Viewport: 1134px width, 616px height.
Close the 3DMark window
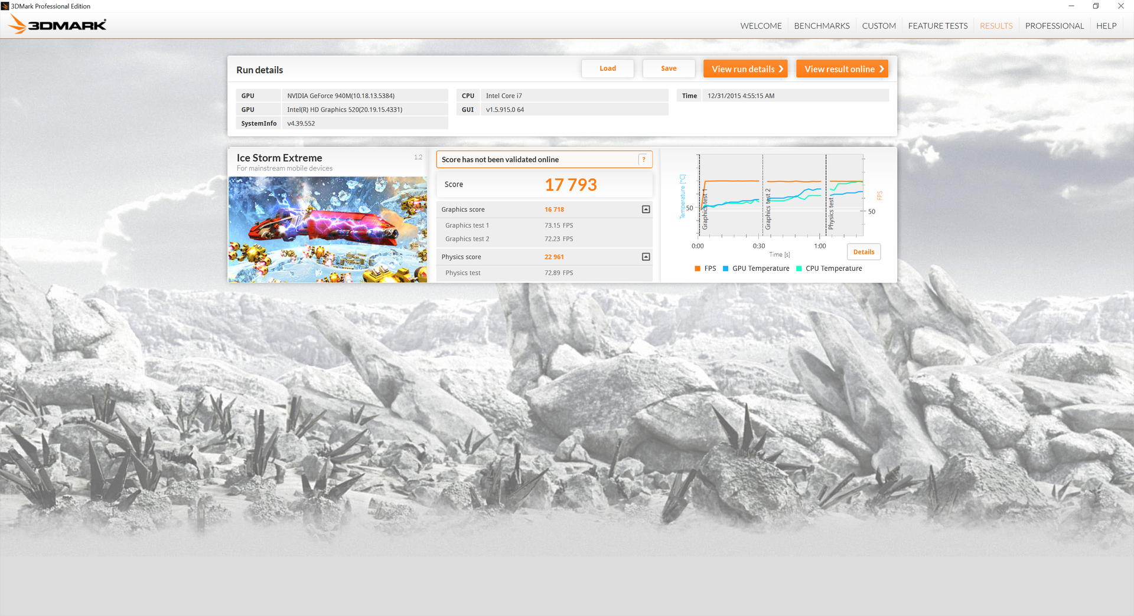pos(1120,6)
